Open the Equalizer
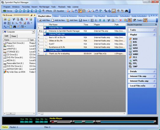 click(x=59, y=11)
